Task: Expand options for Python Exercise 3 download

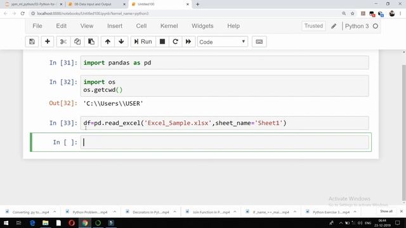Action: pyautogui.click(x=355, y=212)
